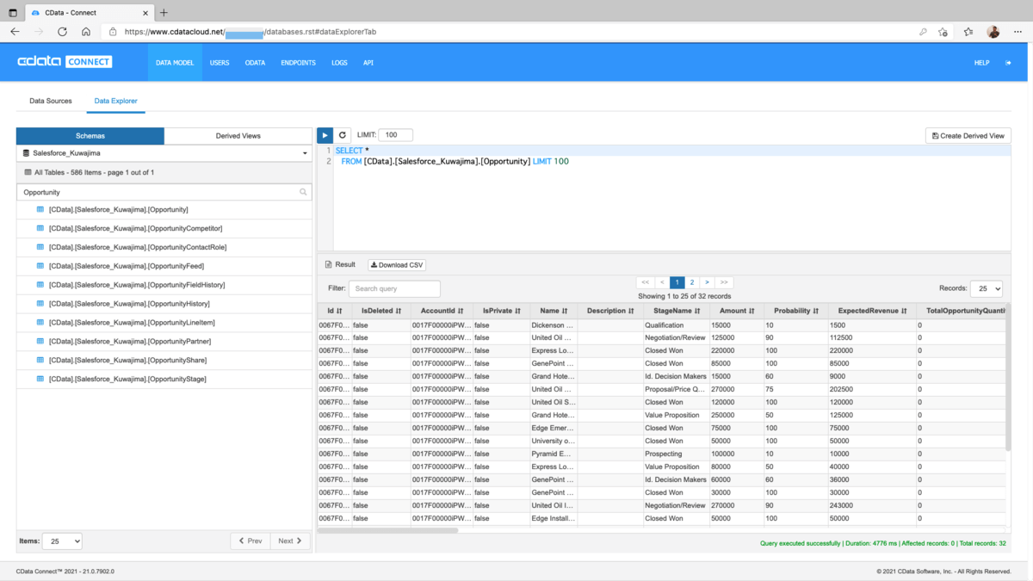
Task: Click the logout icon in header
Action: pos(1008,63)
